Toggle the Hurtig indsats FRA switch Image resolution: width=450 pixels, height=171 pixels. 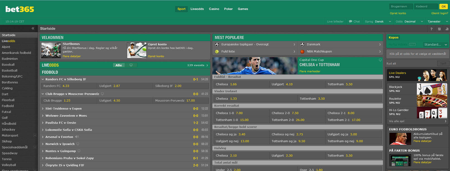pos(412,45)
